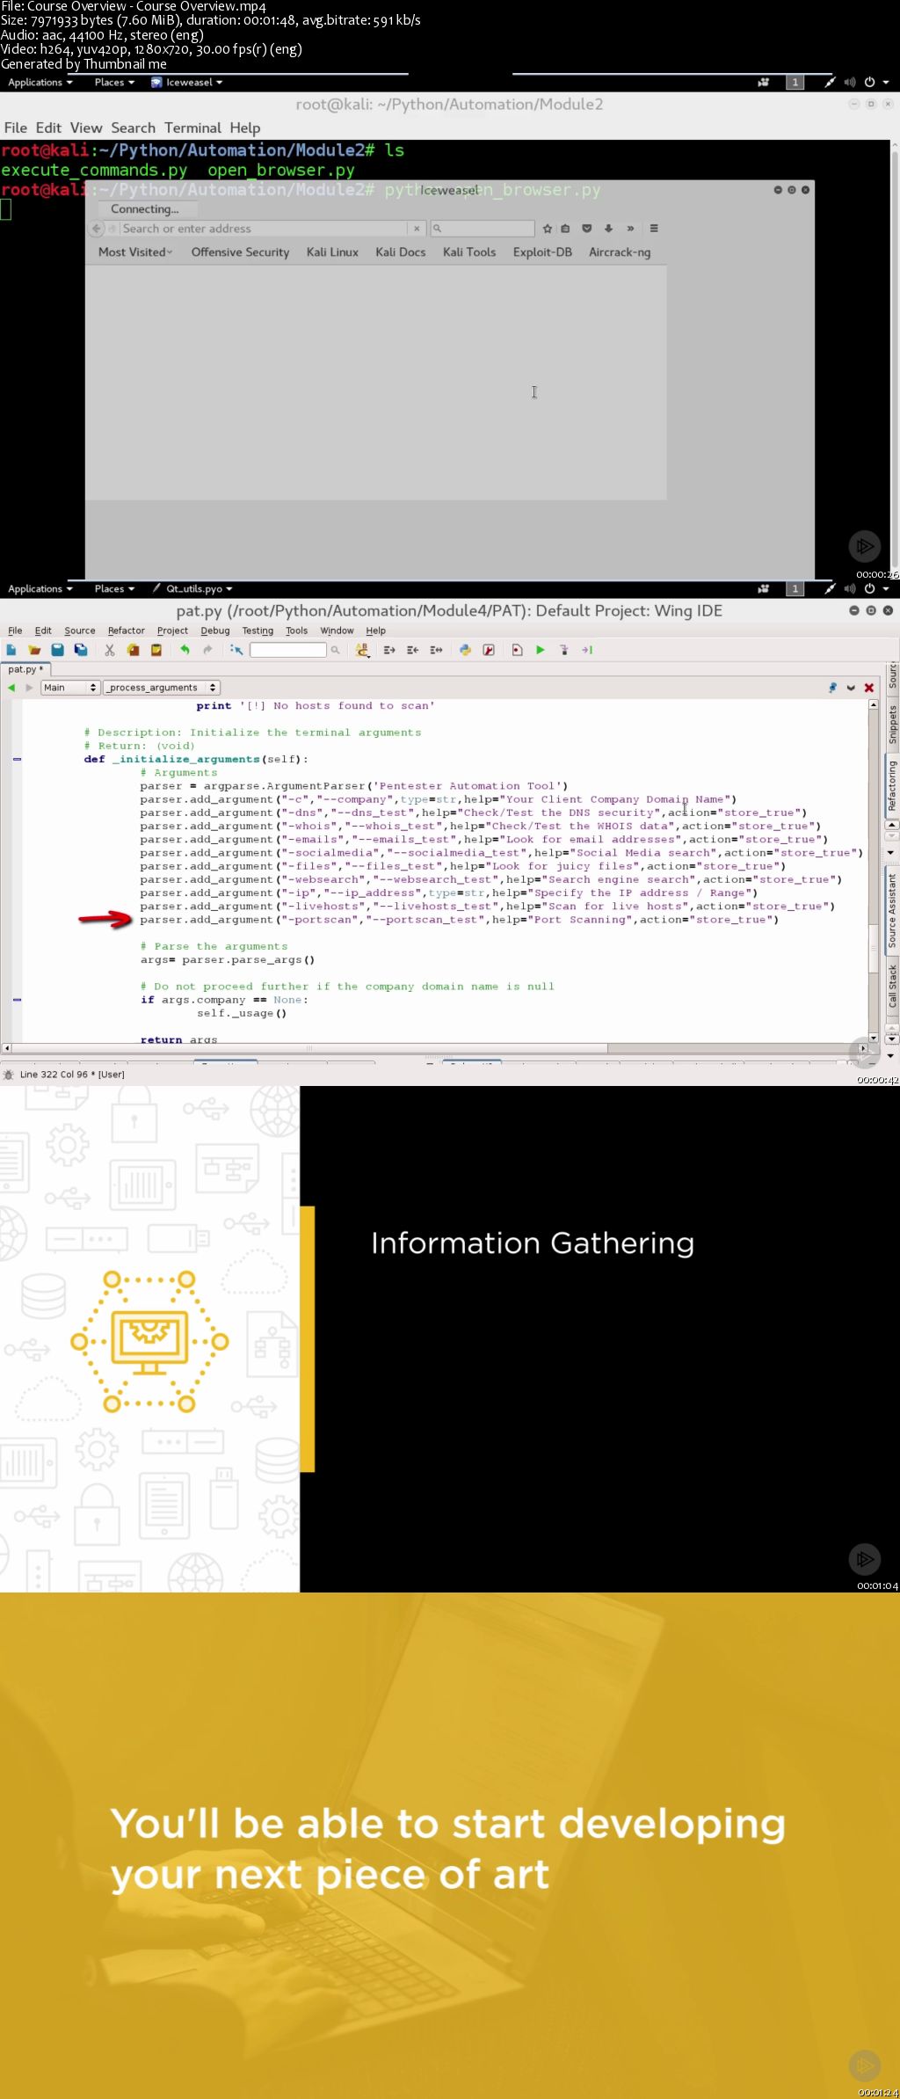Screen dimensions: 900x2099
Task: Click the Redo arrow in Wing IDE toolbar
Action: coord(208,650)
